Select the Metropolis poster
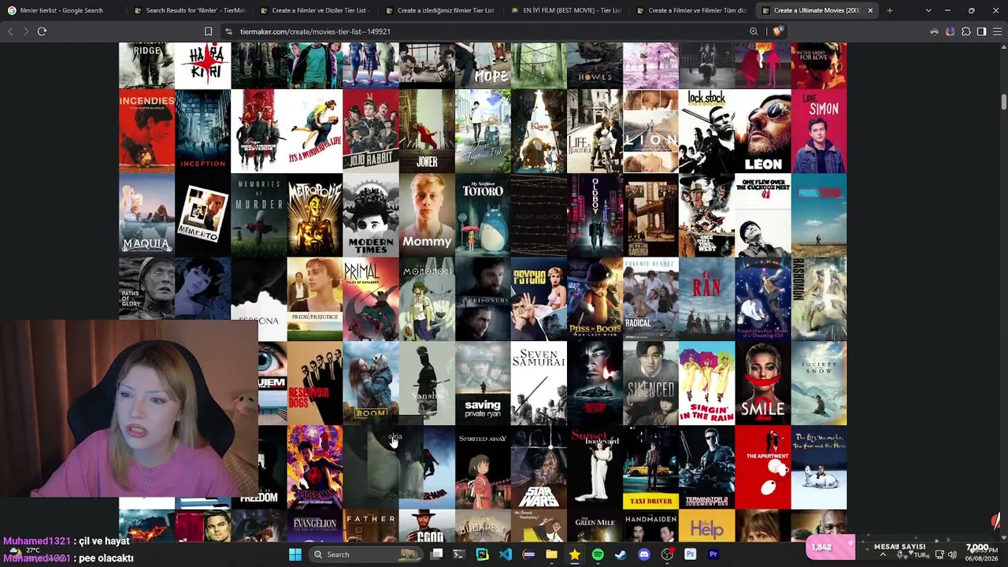Screen dimensions: 1008x567 315,215
